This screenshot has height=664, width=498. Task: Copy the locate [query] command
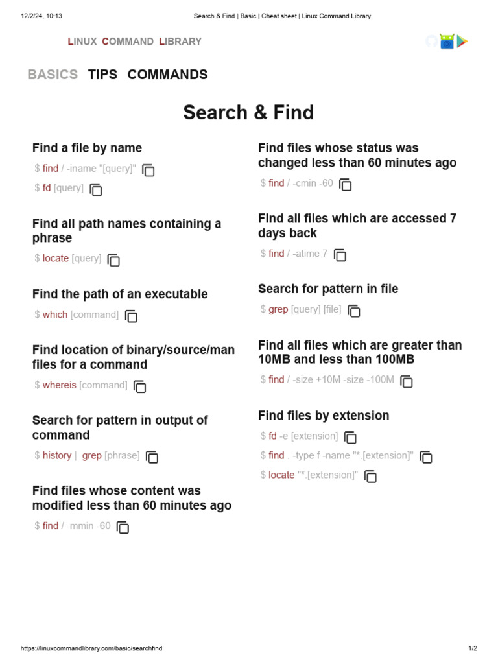tap(113, 260)
